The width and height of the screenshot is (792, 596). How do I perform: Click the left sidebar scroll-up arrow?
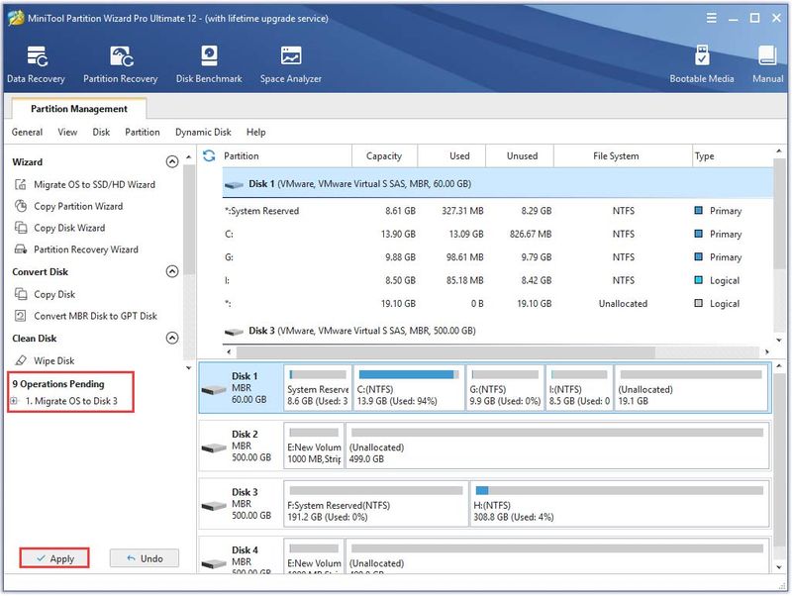(x=189, y=157)
